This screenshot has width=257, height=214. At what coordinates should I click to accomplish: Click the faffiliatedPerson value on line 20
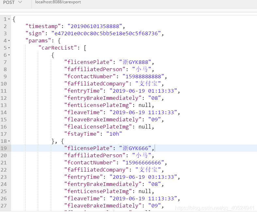click(x=142, y=155)
